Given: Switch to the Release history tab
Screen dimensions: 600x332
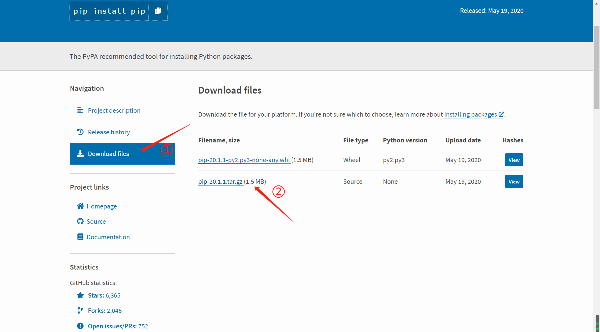Looking at the screenshot, I should (x=109, y=132).
